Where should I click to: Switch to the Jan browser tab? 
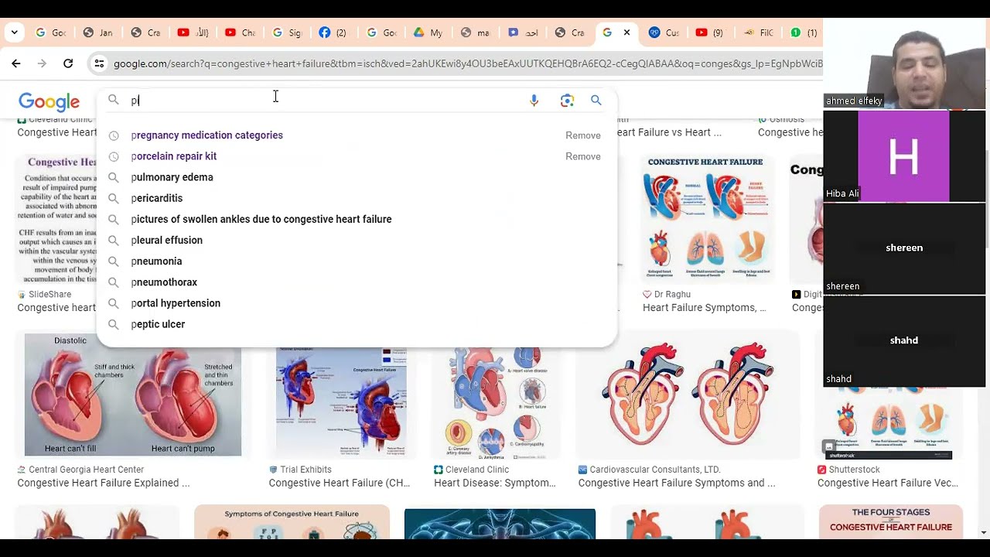(x=98, y=32)
